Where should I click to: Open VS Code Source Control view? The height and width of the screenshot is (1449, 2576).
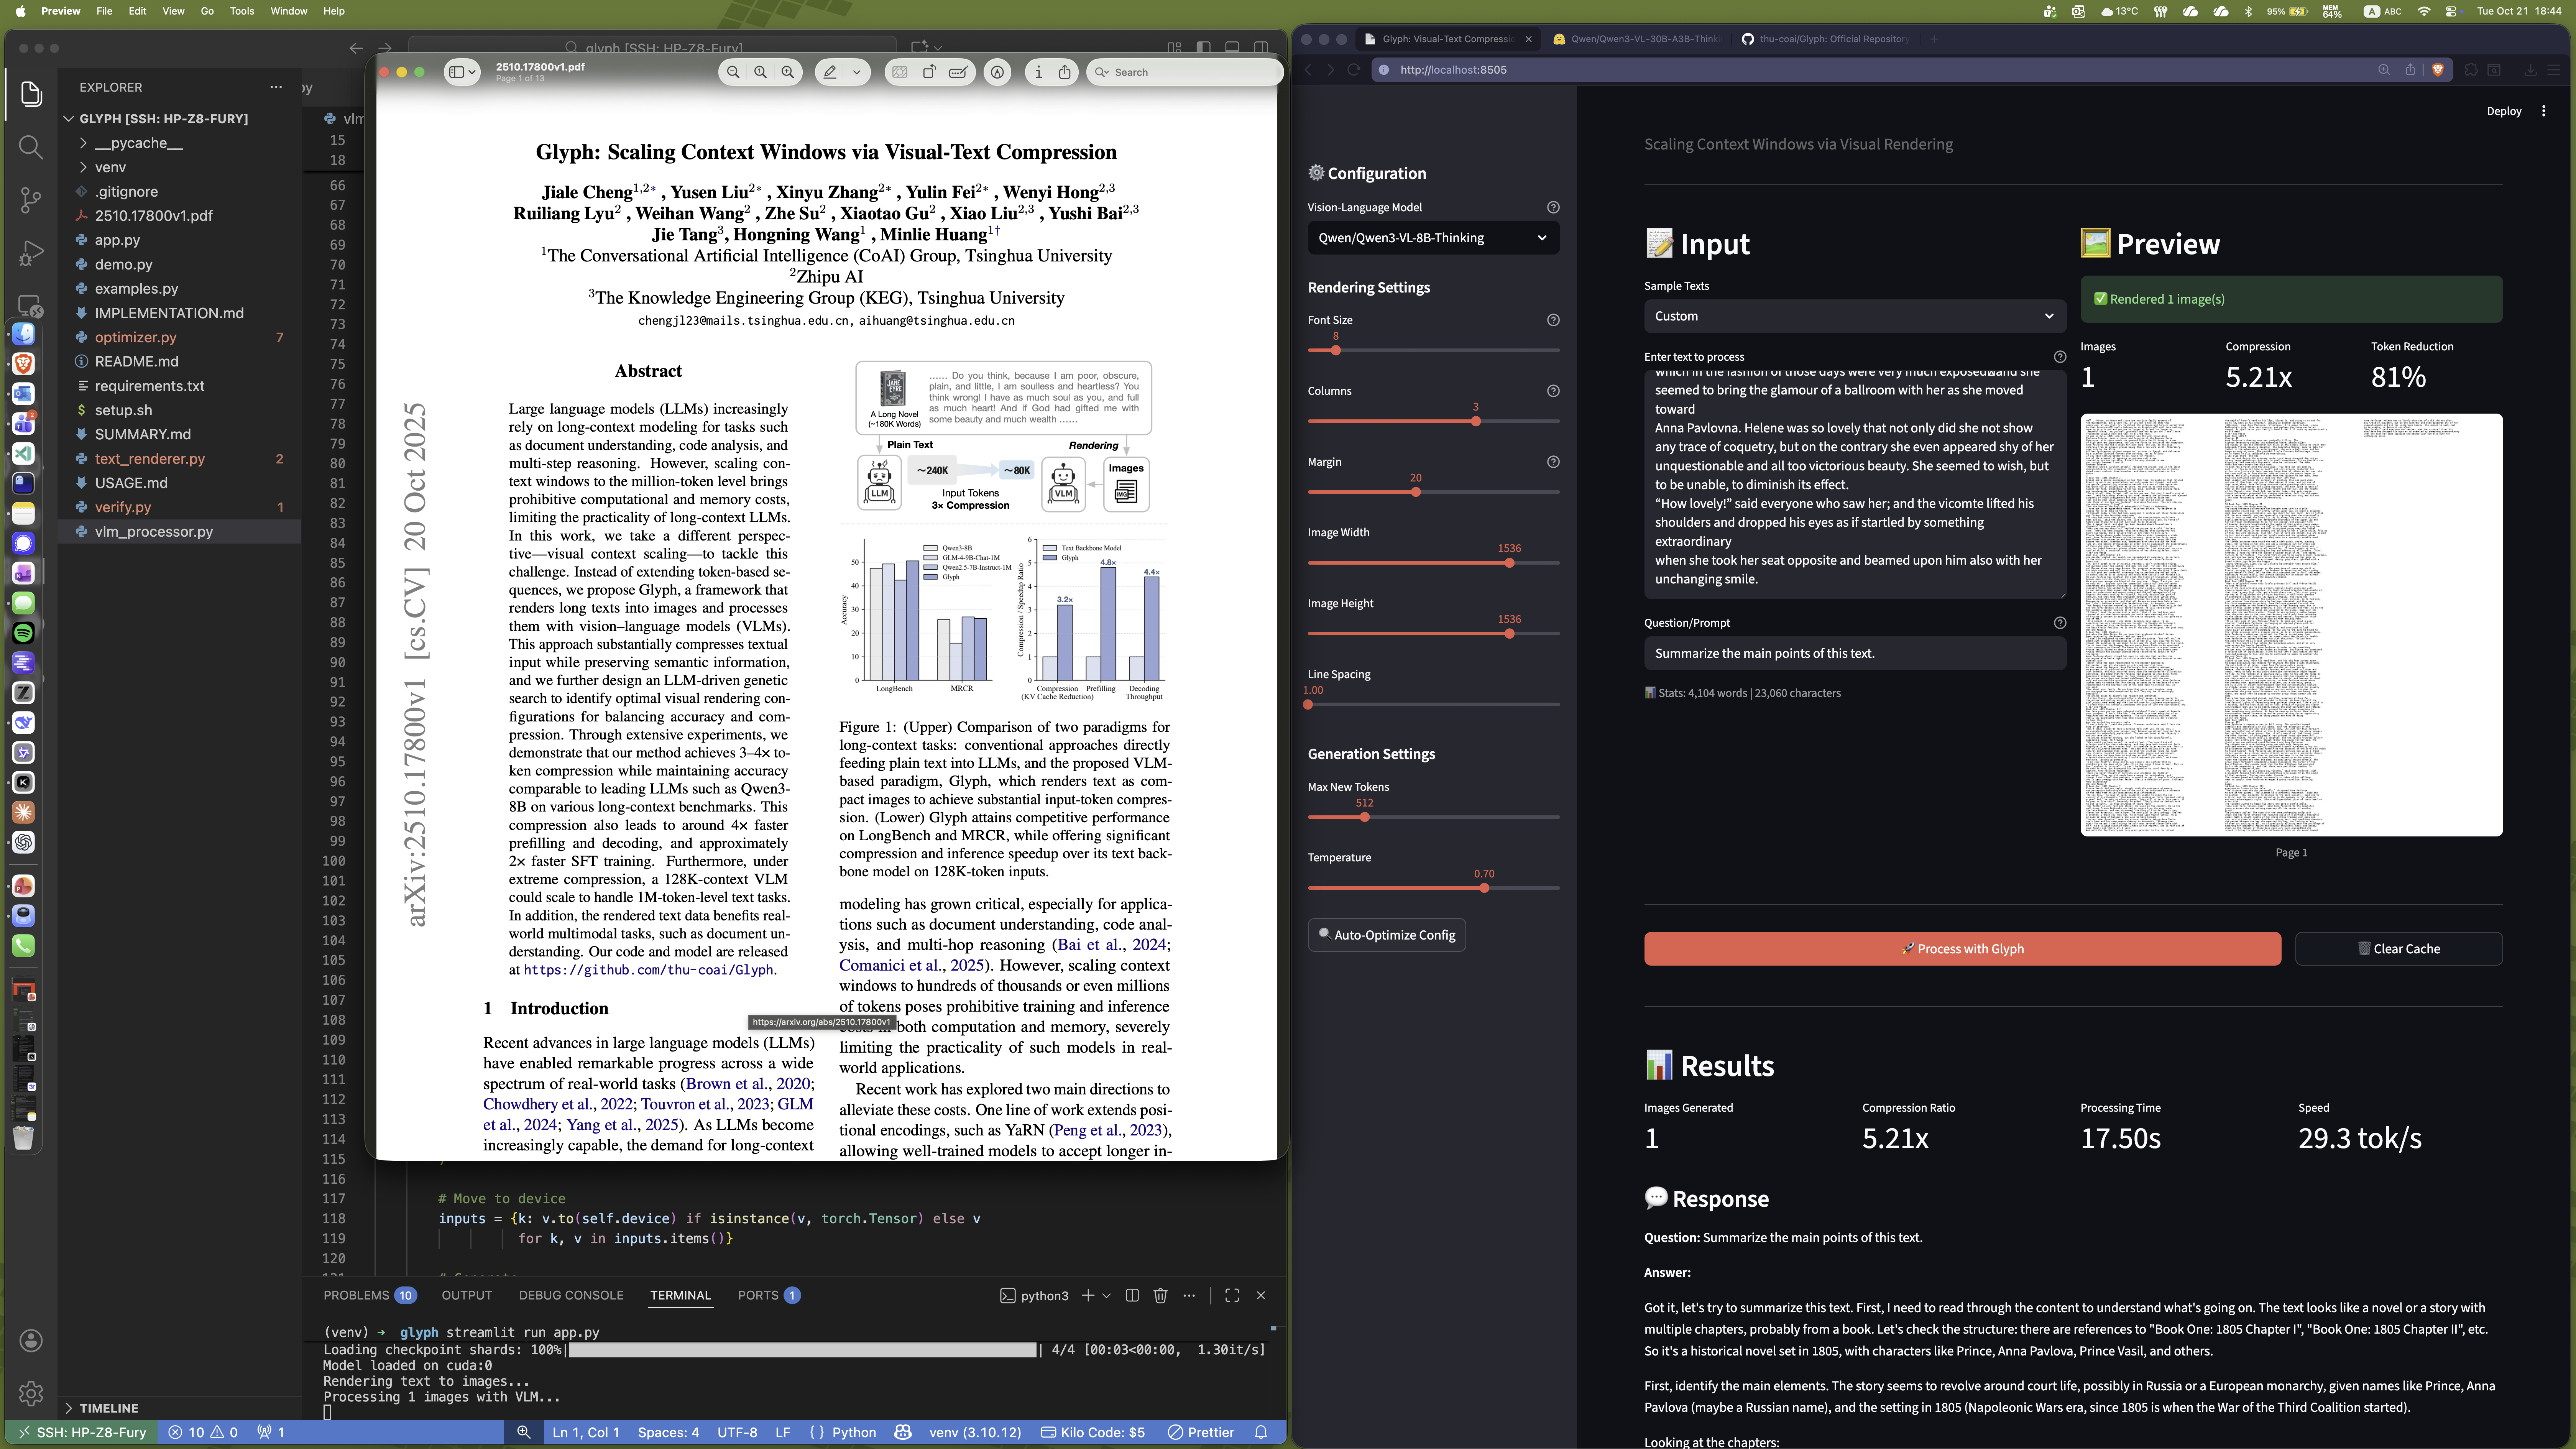[x=31, y=200]
